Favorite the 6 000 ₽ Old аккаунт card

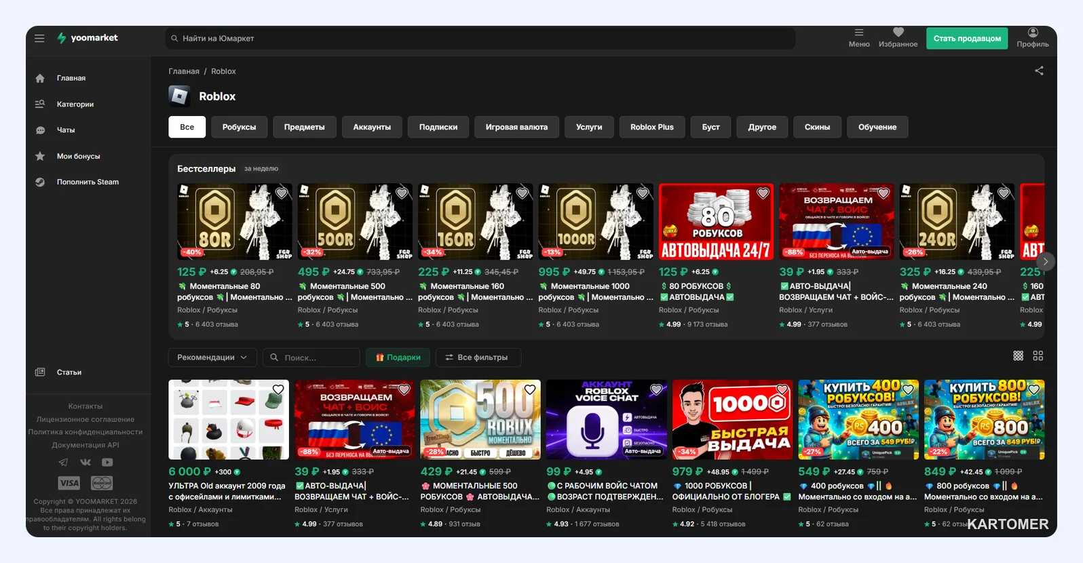[278, 389]
